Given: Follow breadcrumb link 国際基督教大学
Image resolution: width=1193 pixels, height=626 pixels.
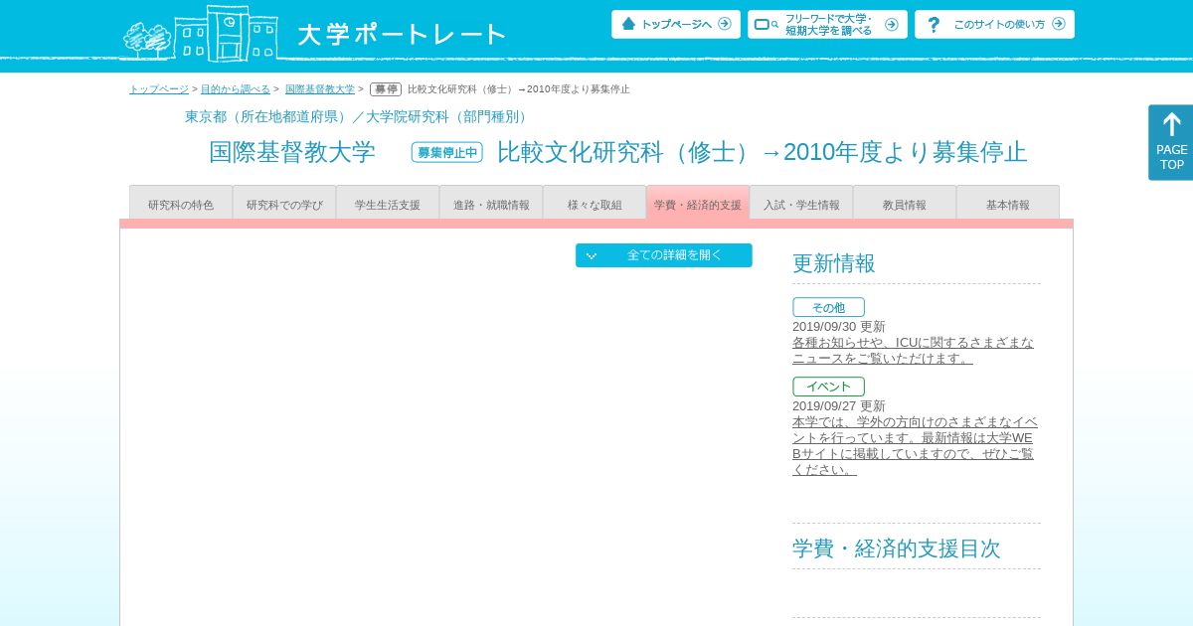Looking at the screenshot, I should click(x=320, y=89).
